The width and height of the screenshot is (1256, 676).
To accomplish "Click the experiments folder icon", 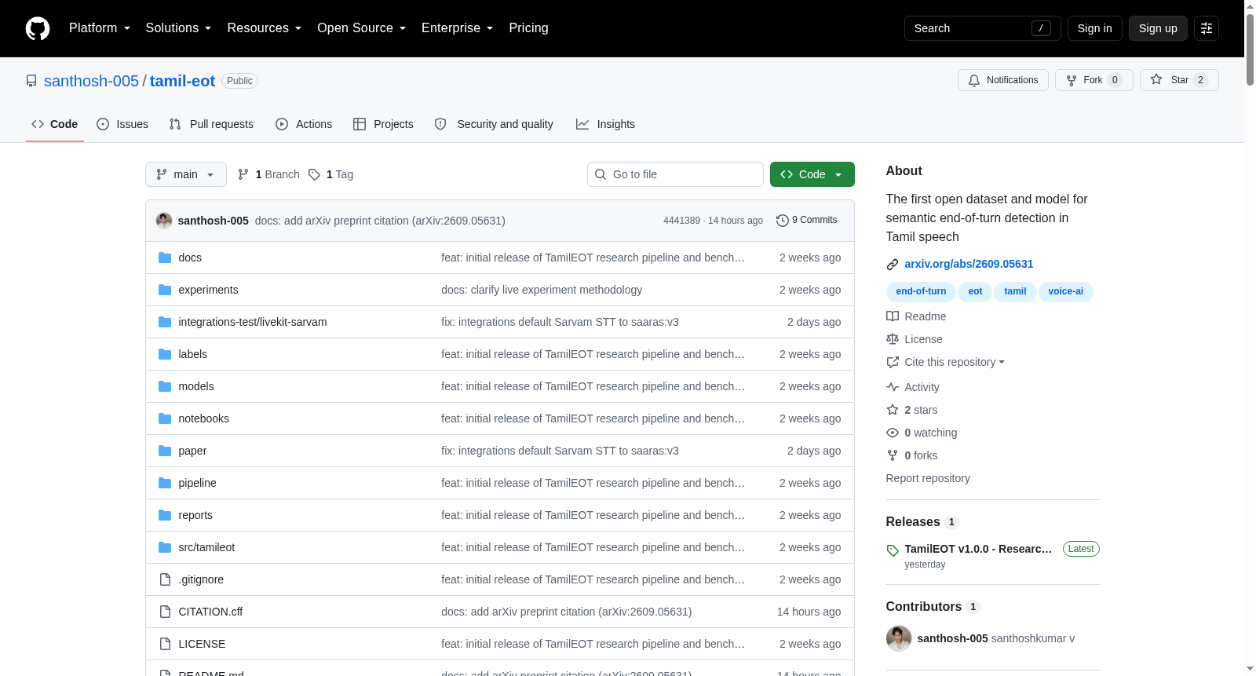I will click(165, 290).
